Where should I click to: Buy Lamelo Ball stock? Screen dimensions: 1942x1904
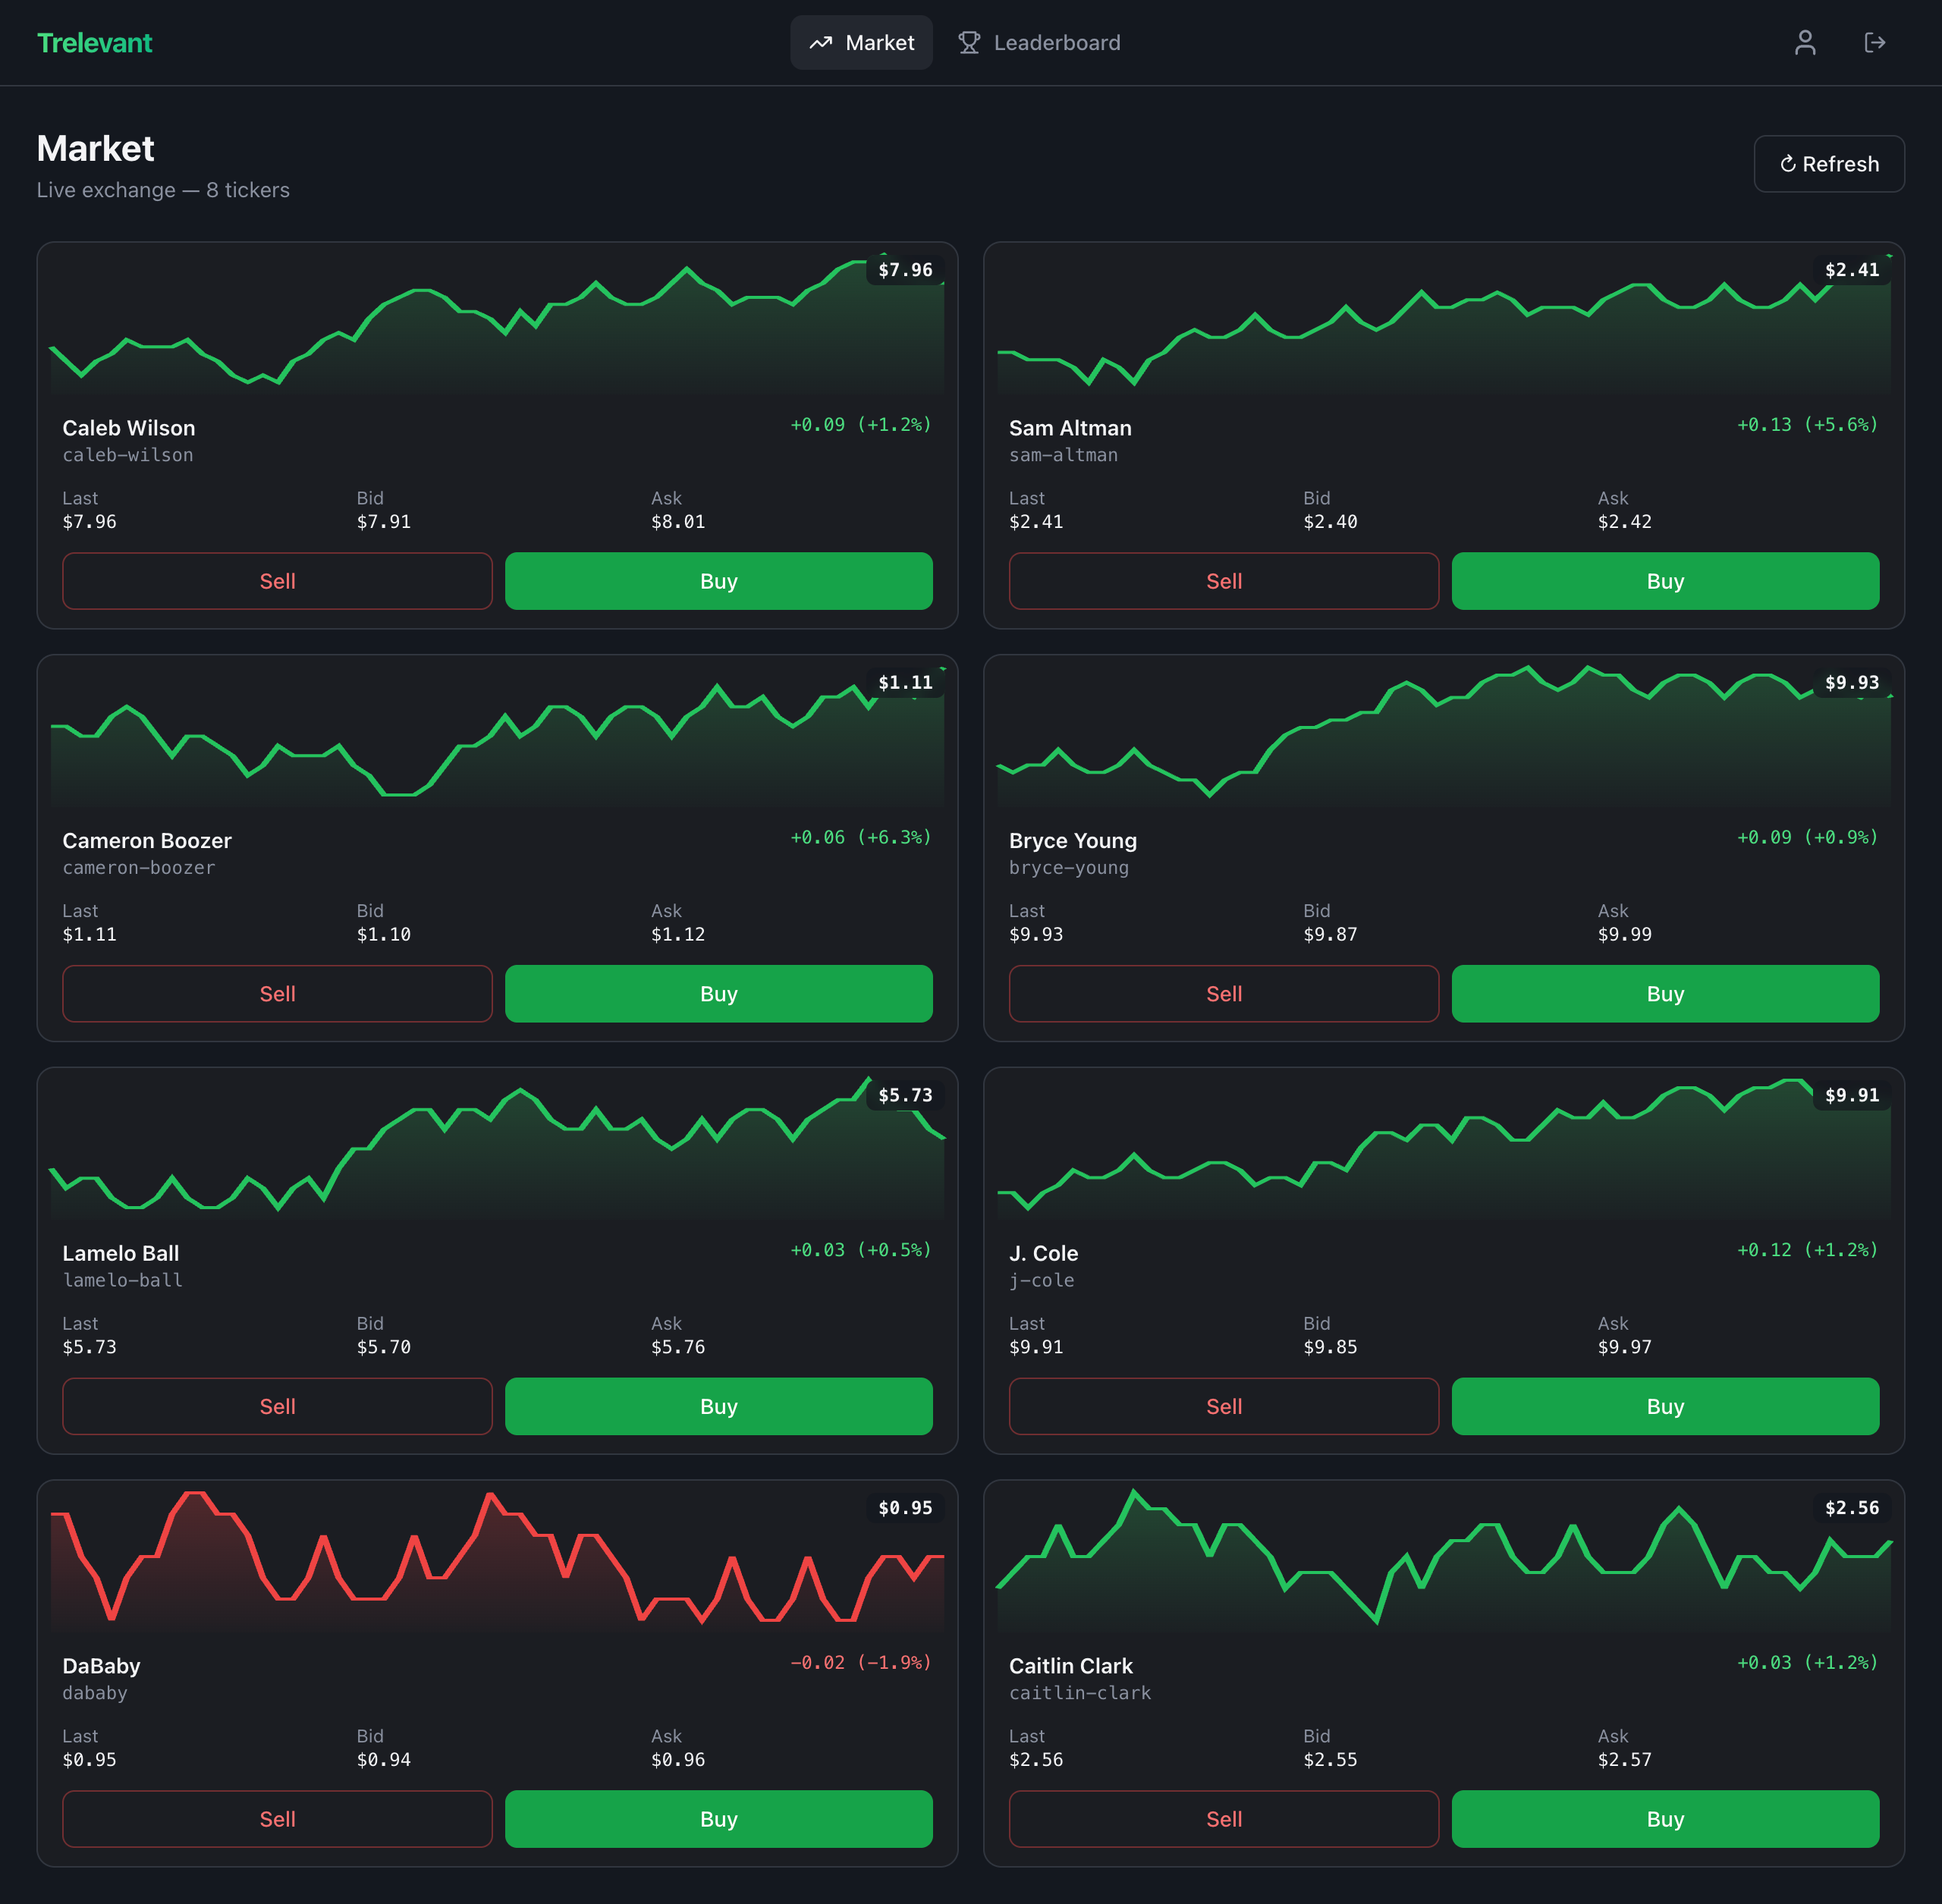[x=718, y=1406]
